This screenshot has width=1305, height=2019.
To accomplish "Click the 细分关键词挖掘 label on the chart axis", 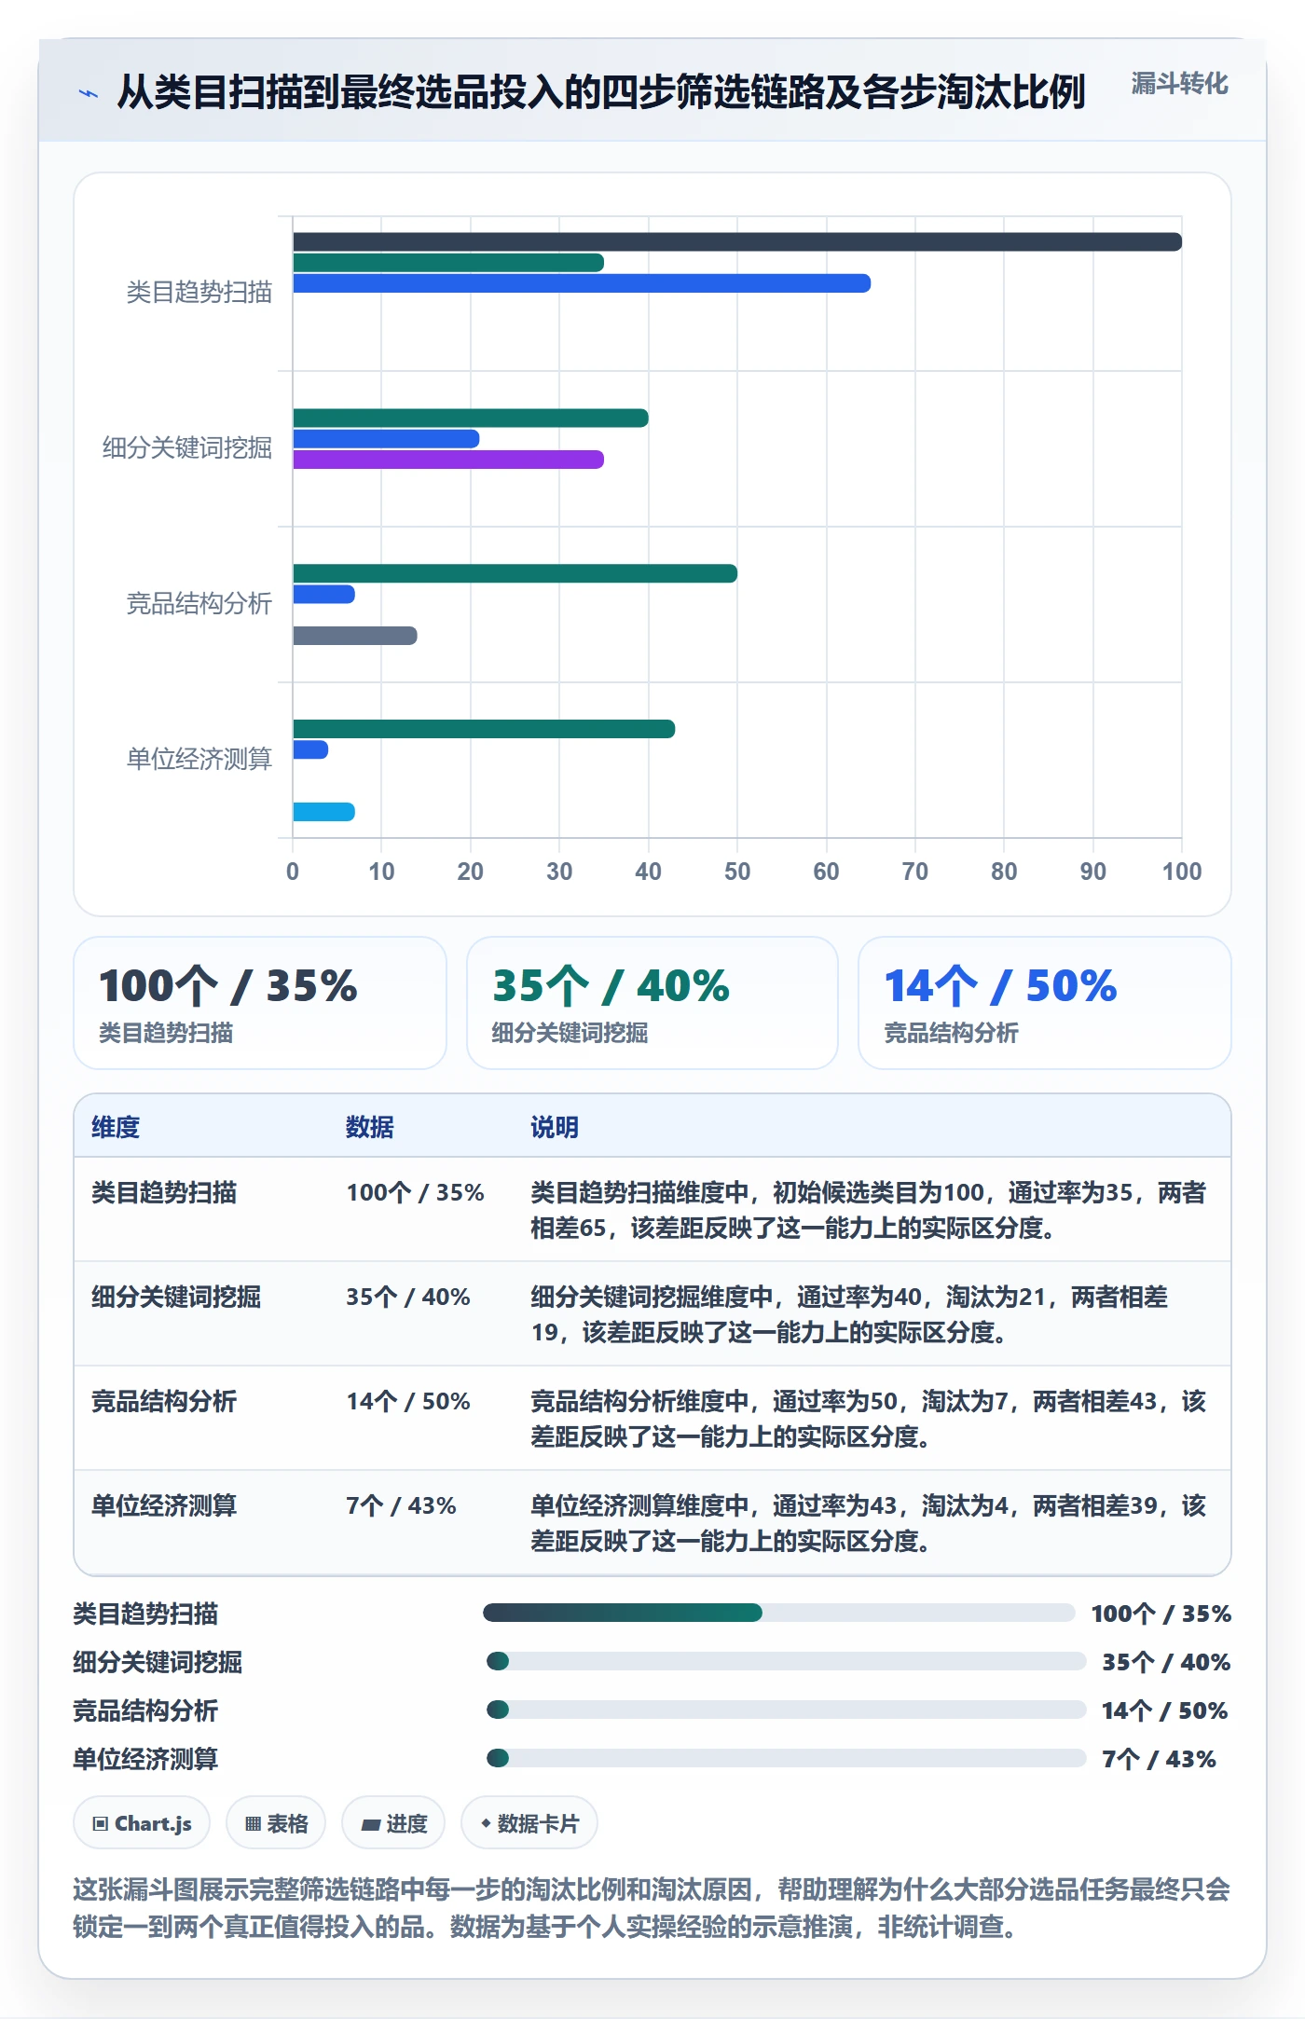I will point(187,447).
